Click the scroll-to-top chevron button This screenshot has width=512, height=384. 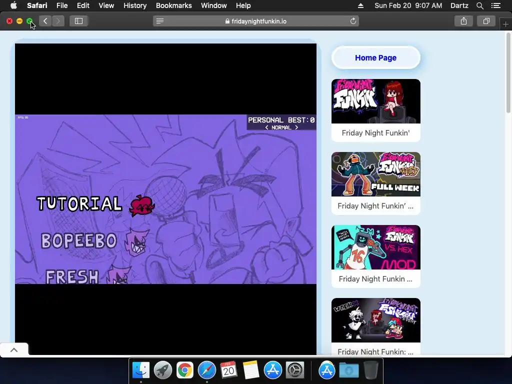point(14,350)
